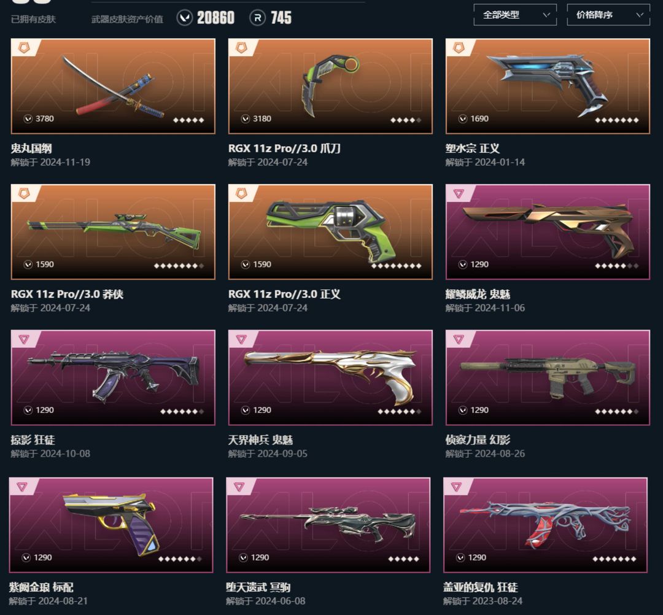
Task: Click the 堕天遗武 冥驹 skin name
Action: 258,587
